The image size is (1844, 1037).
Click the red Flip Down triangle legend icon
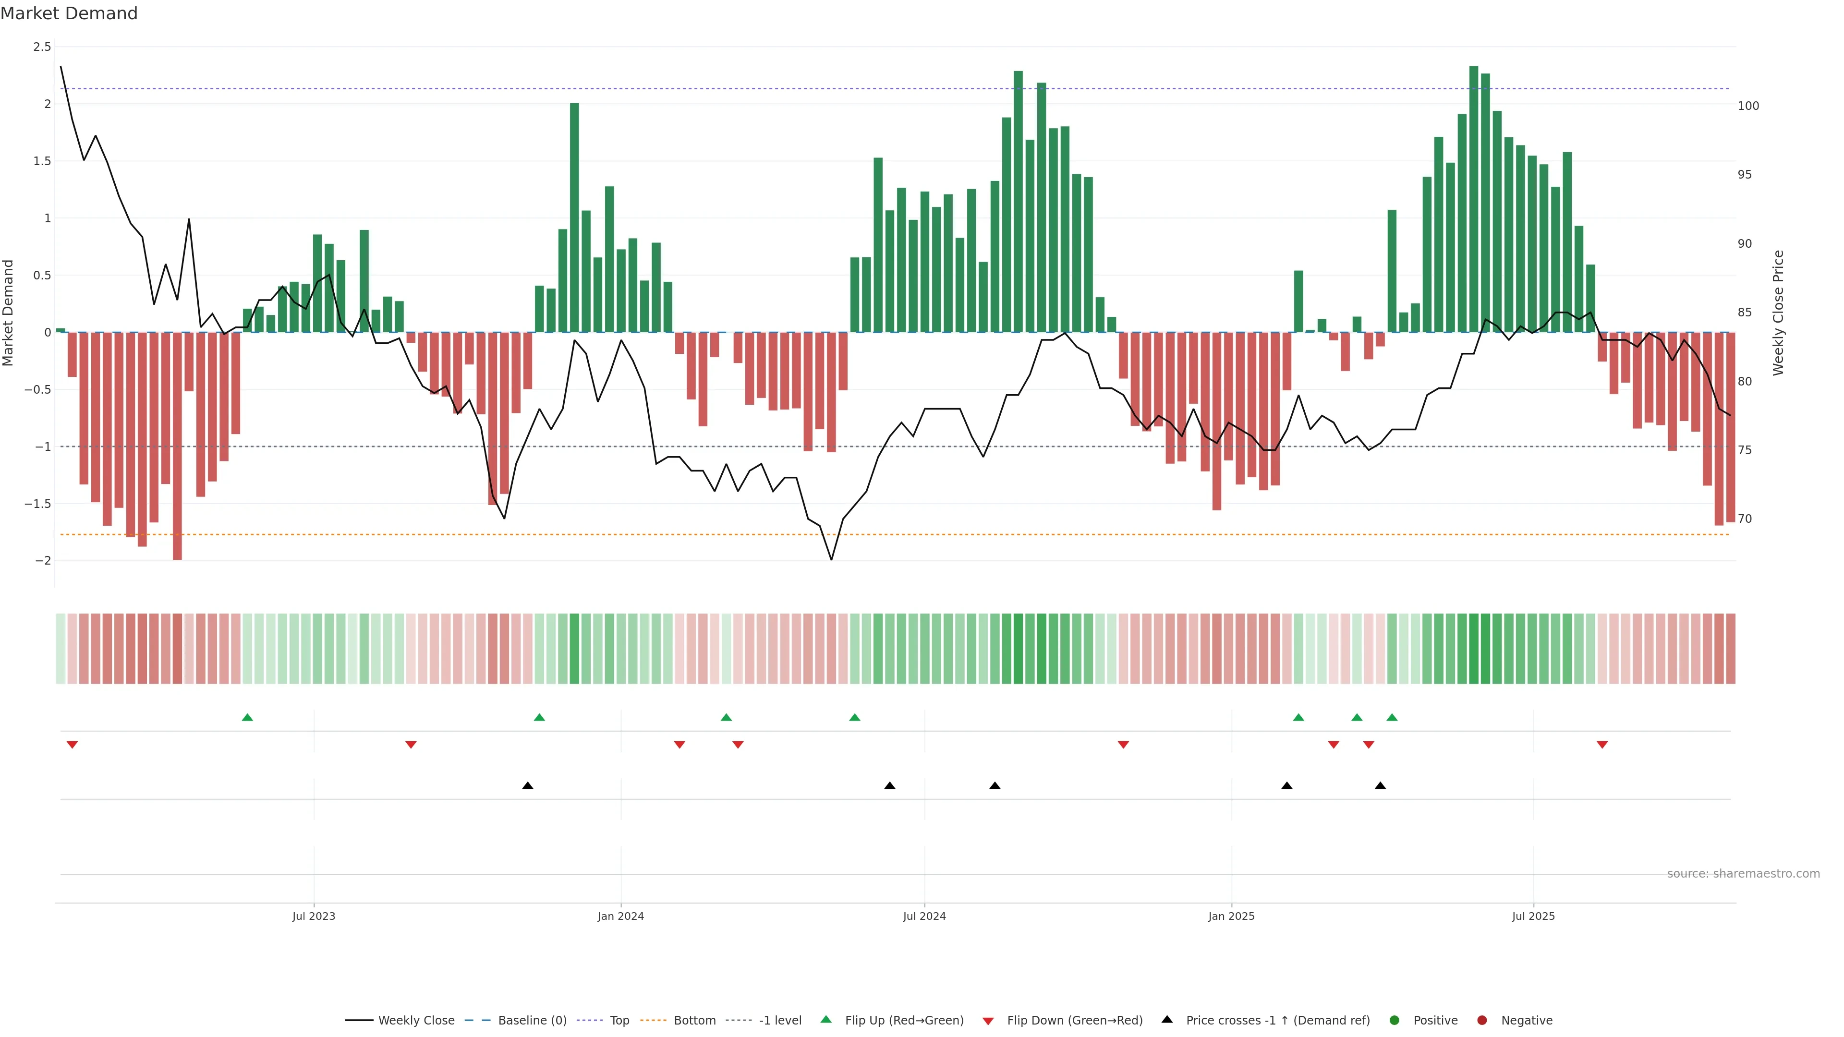[x=988, y=1021]
